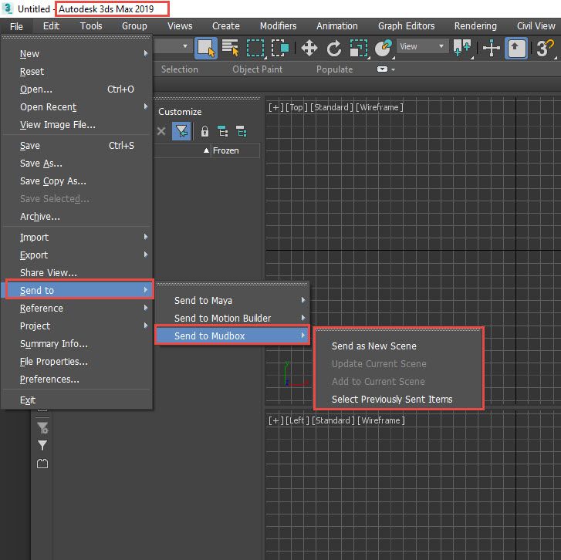Click the first hierarchy sort icon
This screenshot has width=561, height=560.
tap(222, 131)
